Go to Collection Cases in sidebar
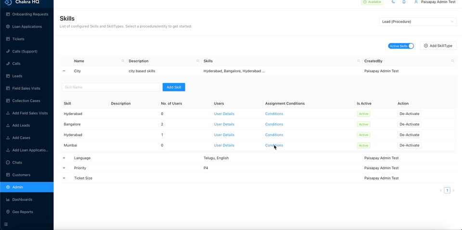This screenshot has width=462, height=230. 26,101
